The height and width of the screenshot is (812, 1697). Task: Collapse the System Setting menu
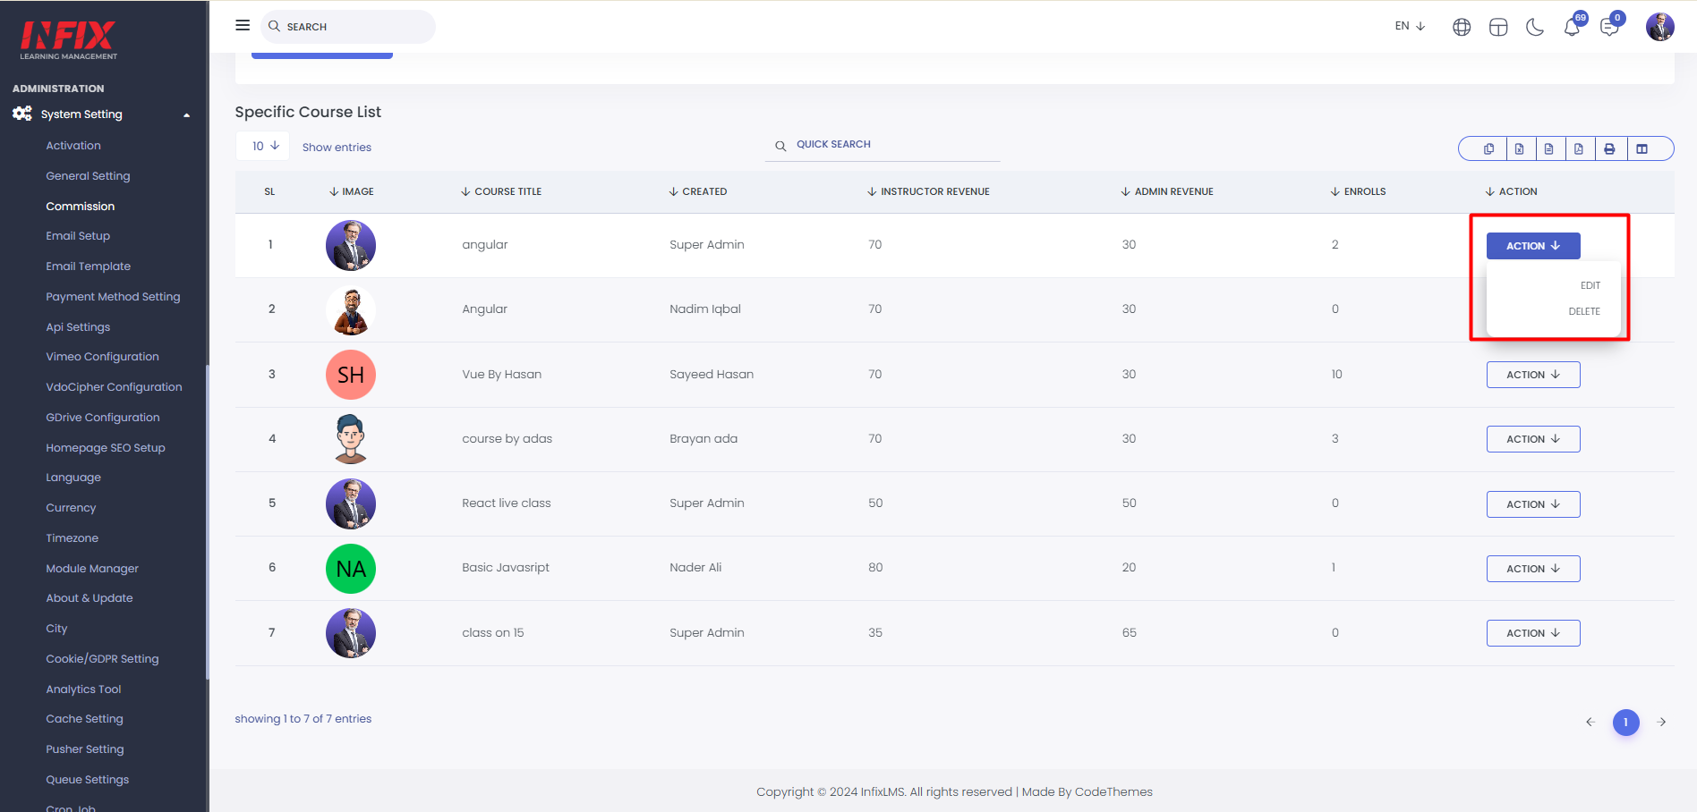pos(187,114)
